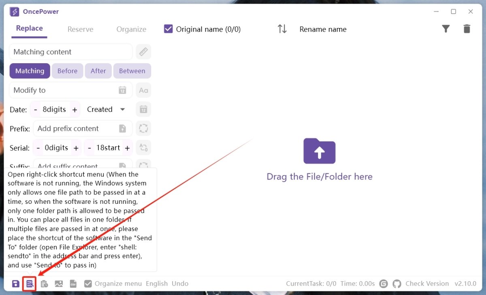Open the Reserve tab
The image size is (486, 295).
[x=80, y=29]
